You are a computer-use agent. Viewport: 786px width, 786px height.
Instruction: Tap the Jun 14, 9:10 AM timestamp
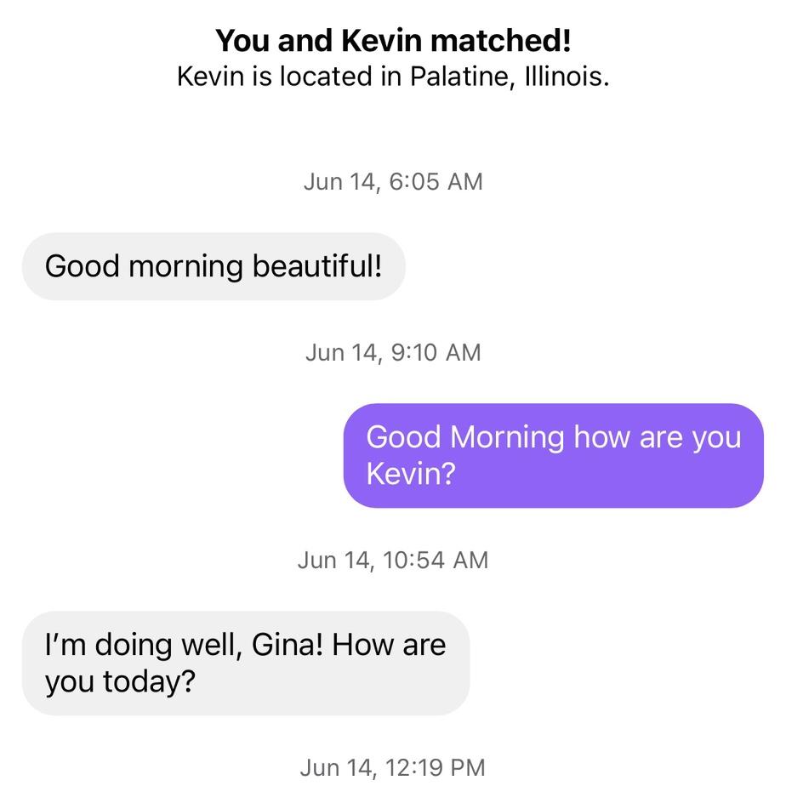(393, 352)
